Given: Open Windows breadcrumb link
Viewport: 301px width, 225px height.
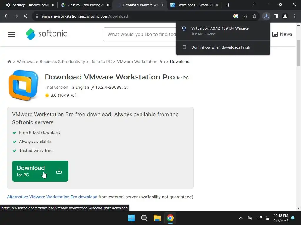Looking at the screenshot, I should (26, 62).
